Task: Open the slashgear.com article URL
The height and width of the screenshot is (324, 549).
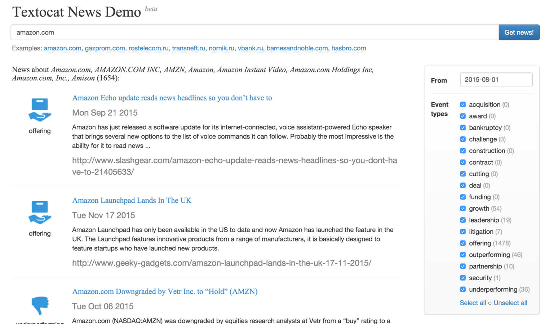Action: coord(235,166)
